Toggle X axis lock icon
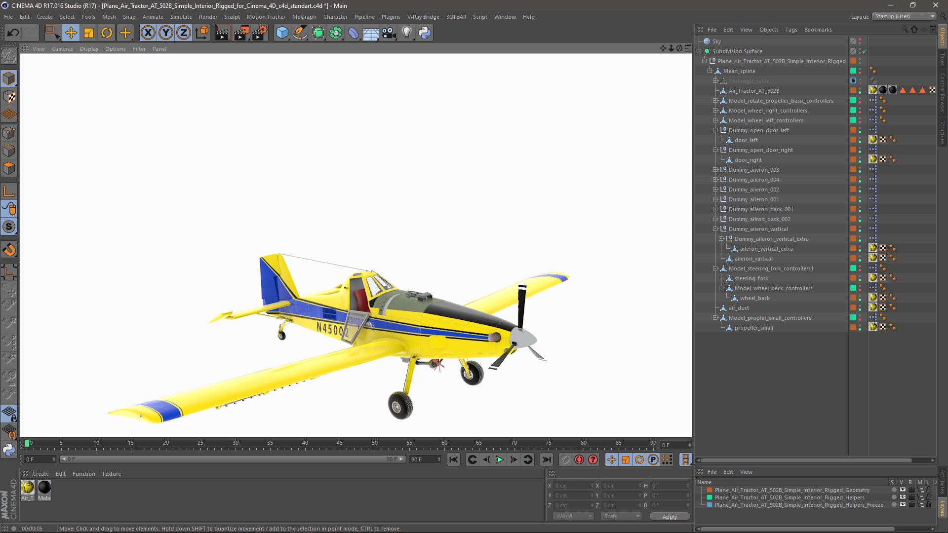948x533 pixels. (148, 33)
